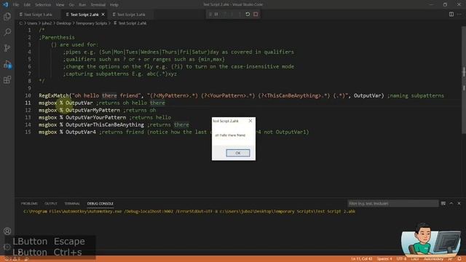
Task: Open the Edit menu
Action: (x=27, y=5)
